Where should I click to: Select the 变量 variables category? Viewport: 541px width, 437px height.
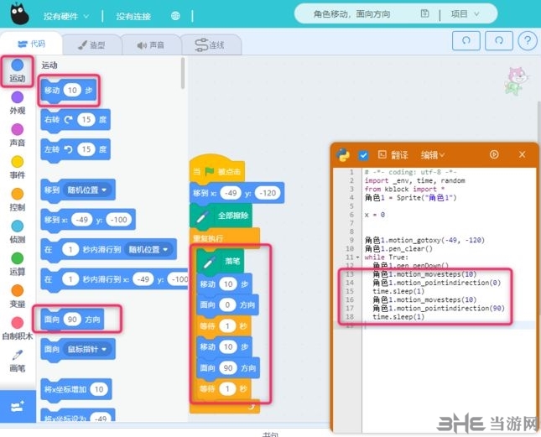18,296
